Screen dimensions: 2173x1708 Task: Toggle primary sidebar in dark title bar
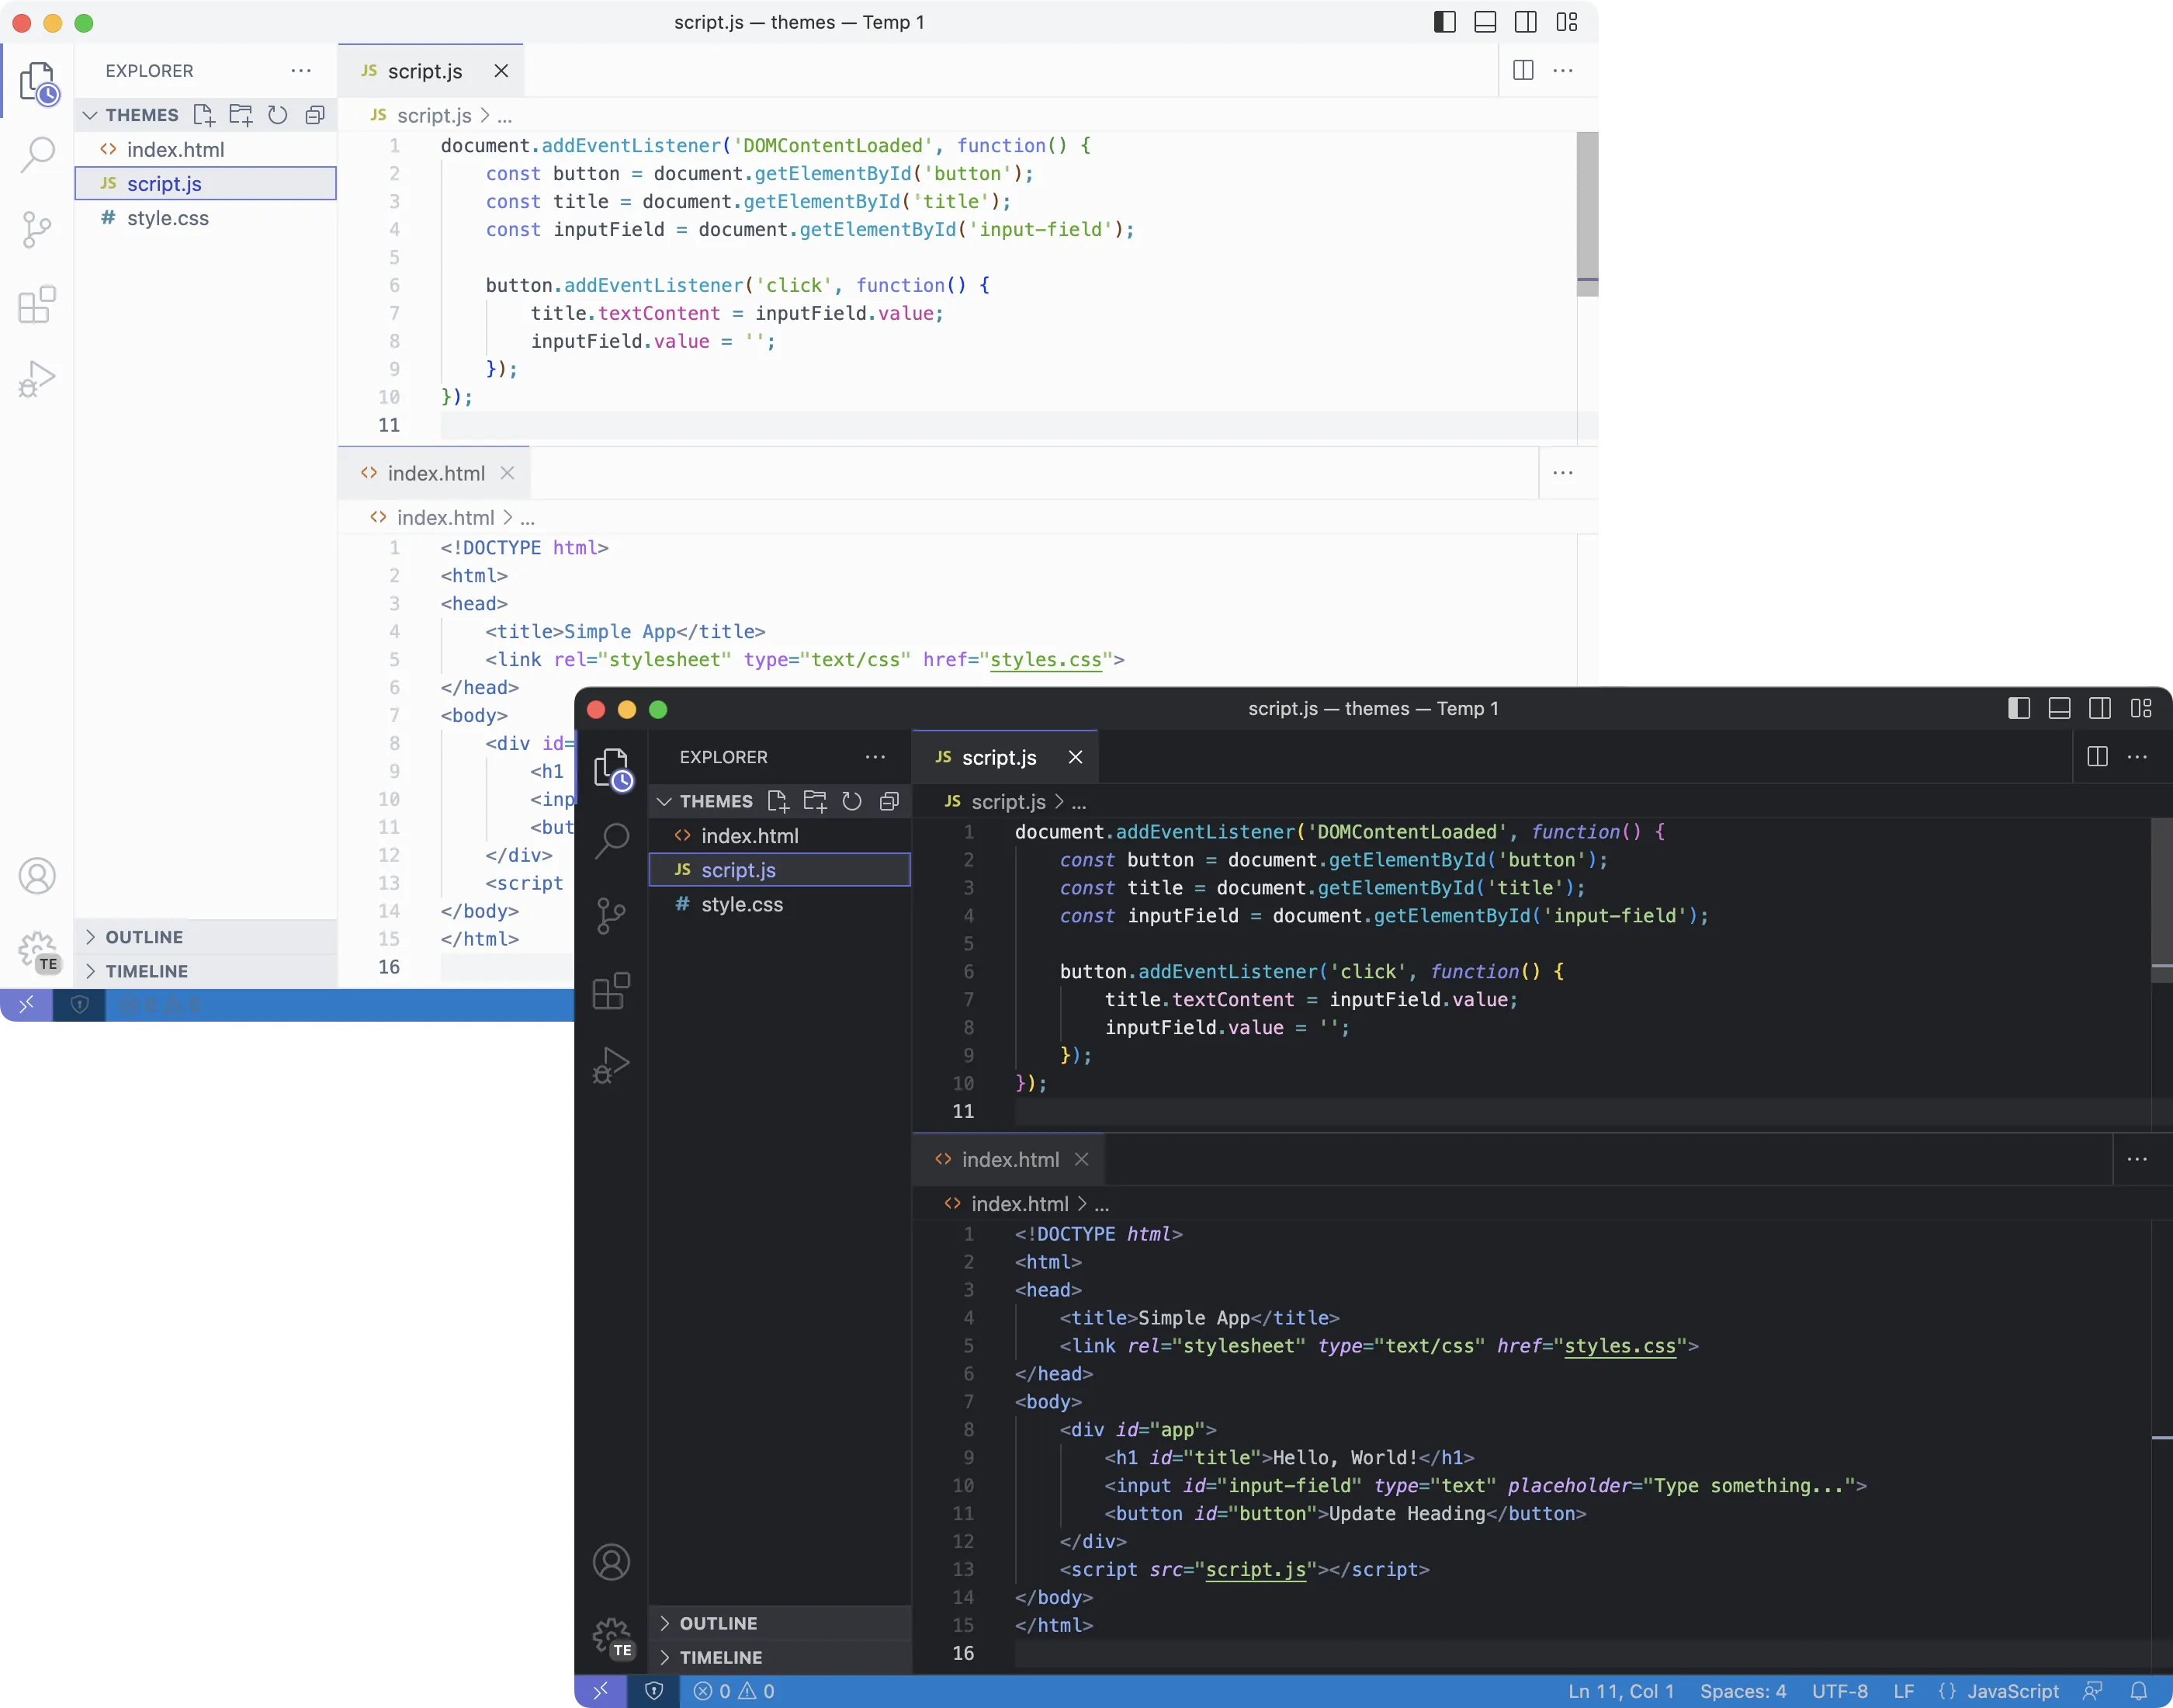(x=2018, y=709)
